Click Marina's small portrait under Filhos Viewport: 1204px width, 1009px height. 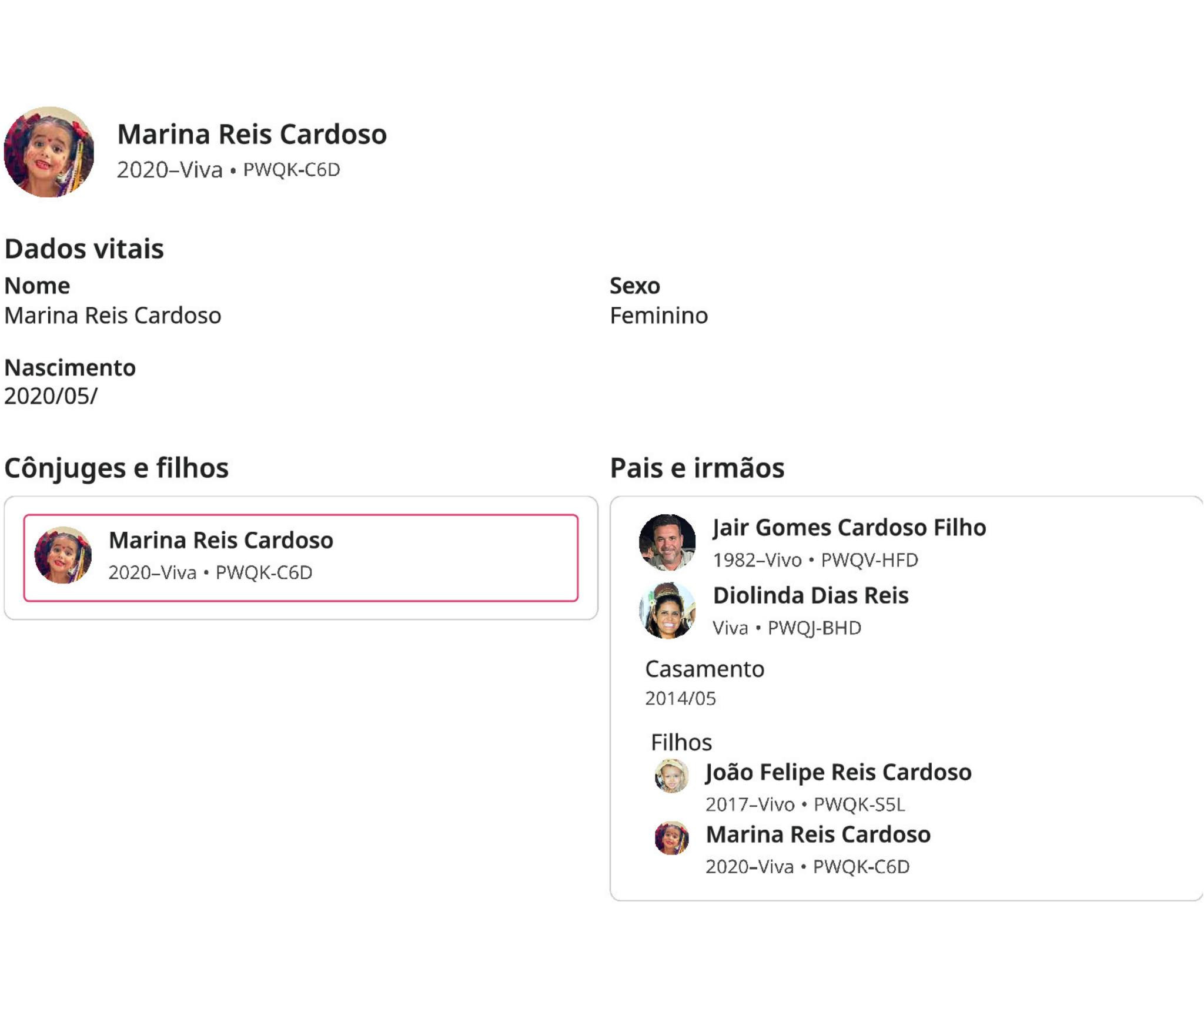click(671, 838)
